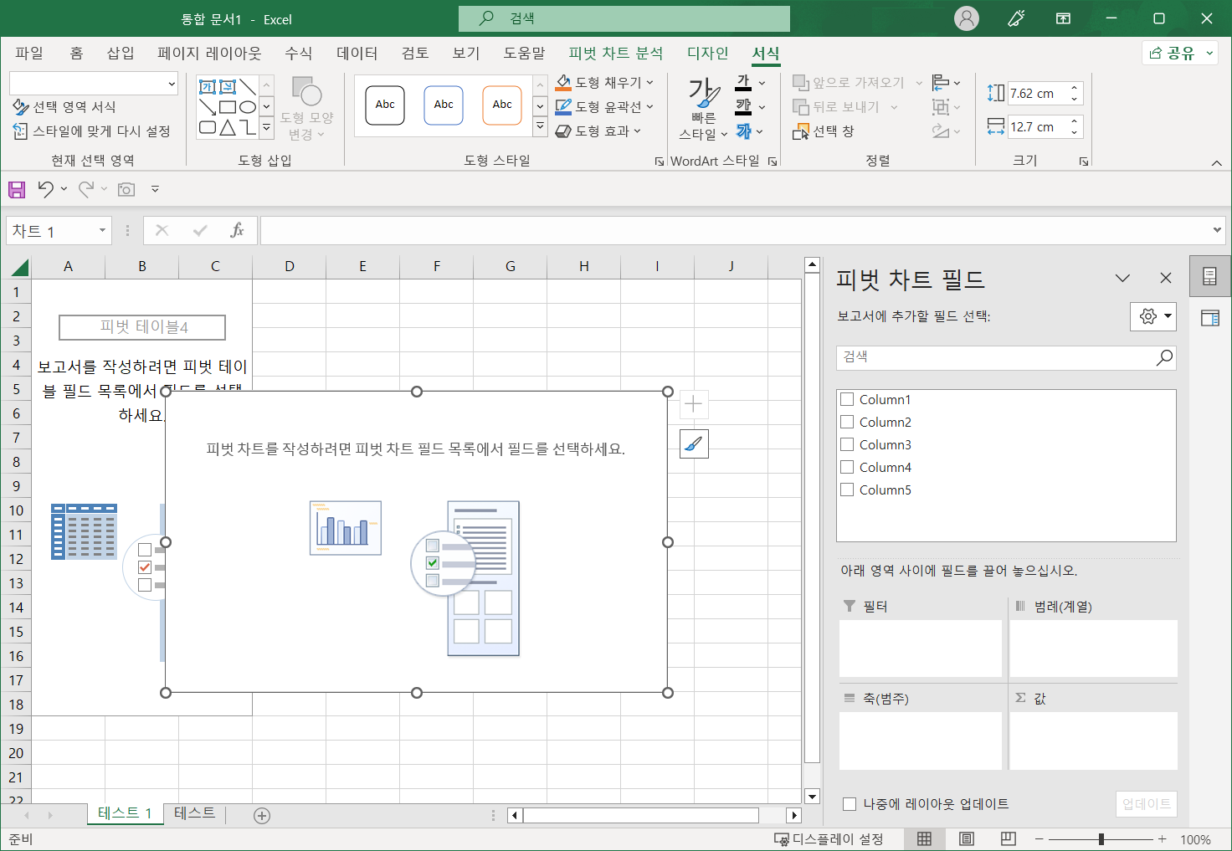Switch to the 테스트 sheet tab
This screenshot has width=1232, height=851.
[195, 813]
